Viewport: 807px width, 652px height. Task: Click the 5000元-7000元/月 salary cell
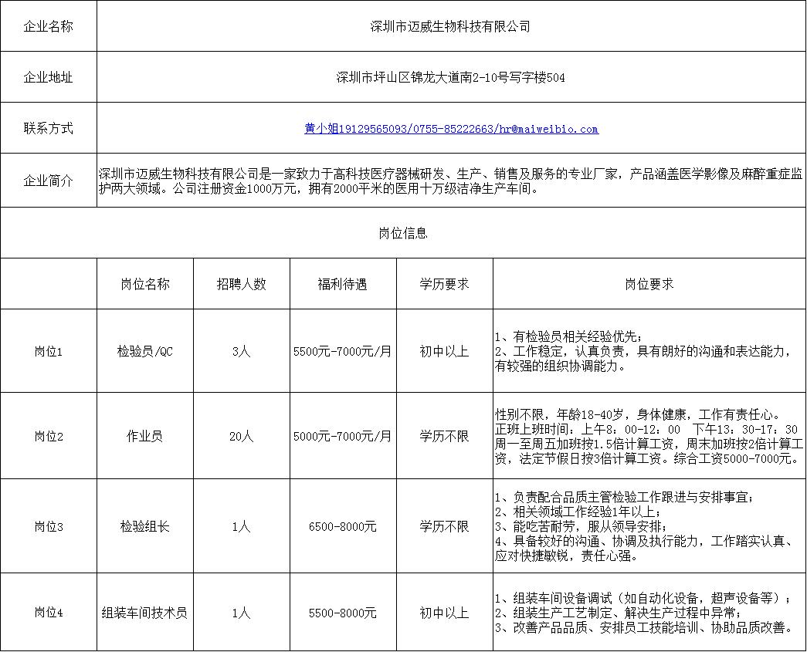tap(343, 436)
